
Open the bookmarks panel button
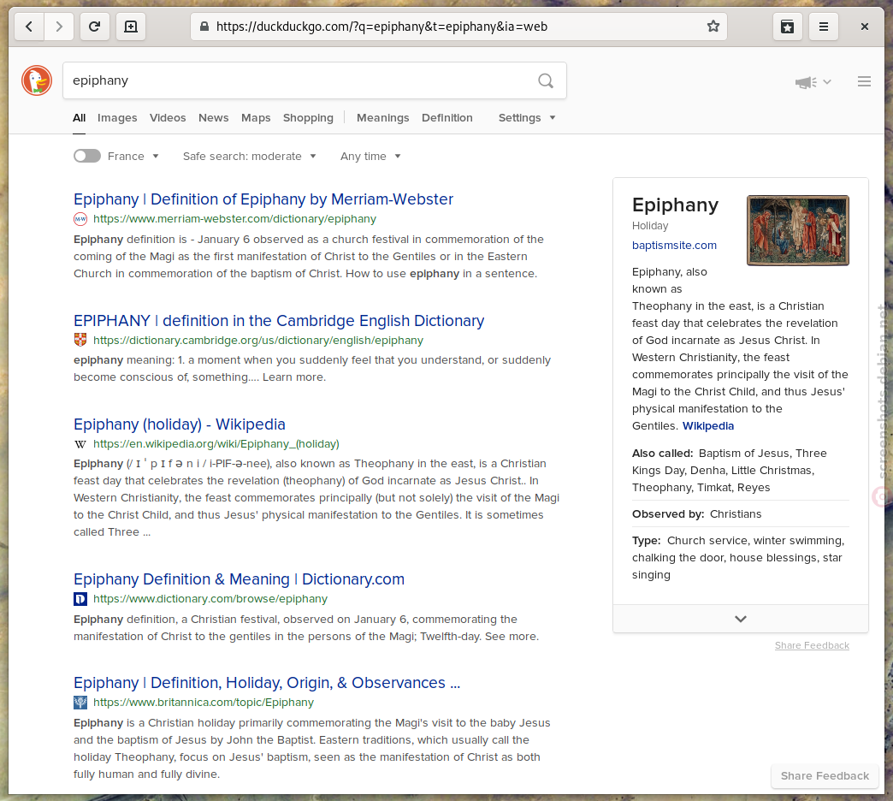[x=788, y=27]
